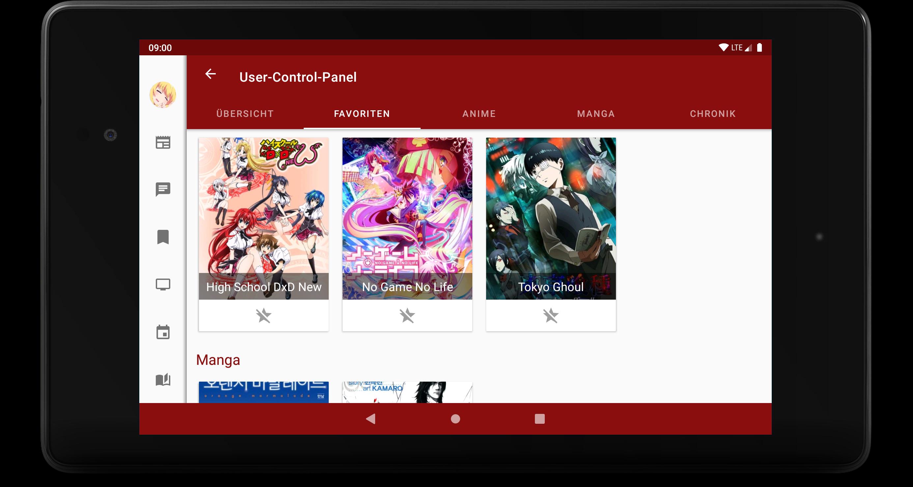Open the chat messages icon in sidebar
This screenshot has width=913, height=487.
click(x=163, y=189)
